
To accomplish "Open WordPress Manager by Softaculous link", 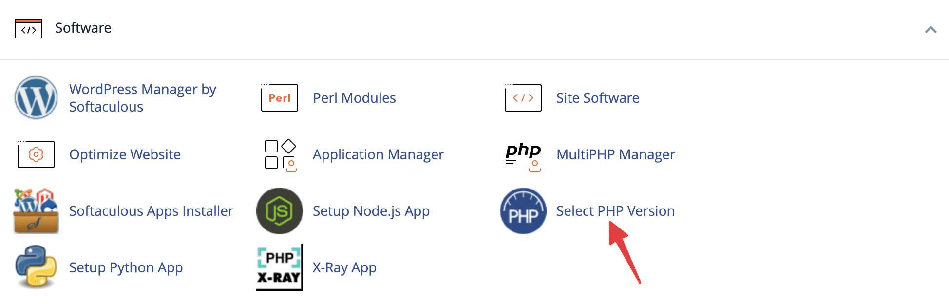I will (142, 98).
